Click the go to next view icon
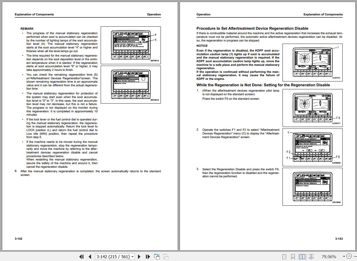Image resolution: width=357 pixels, height=261 pixels. pos(166,257)
